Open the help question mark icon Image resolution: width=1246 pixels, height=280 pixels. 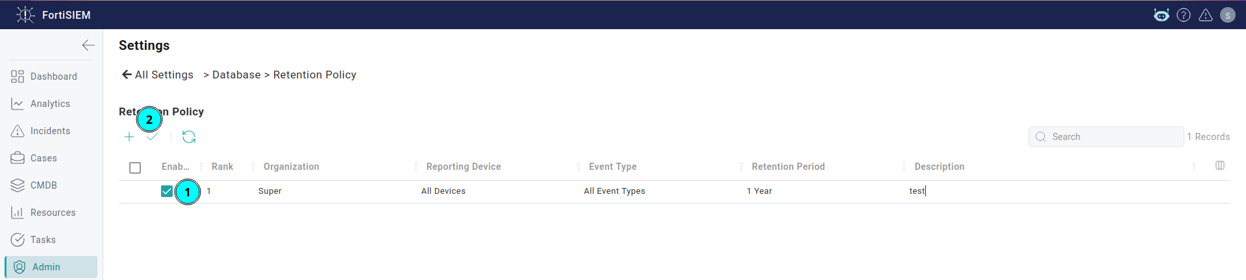(x=1184, y=15)
